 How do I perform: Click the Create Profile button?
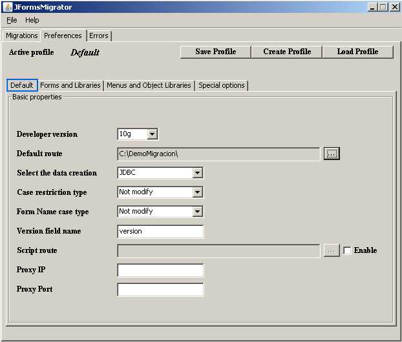click(287, 52)
